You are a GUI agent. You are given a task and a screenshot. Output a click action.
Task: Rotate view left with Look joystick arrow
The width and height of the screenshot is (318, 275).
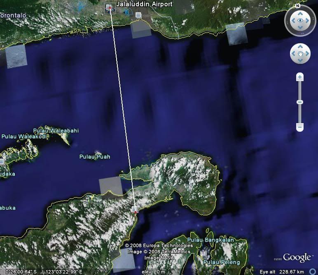point(292,20)
